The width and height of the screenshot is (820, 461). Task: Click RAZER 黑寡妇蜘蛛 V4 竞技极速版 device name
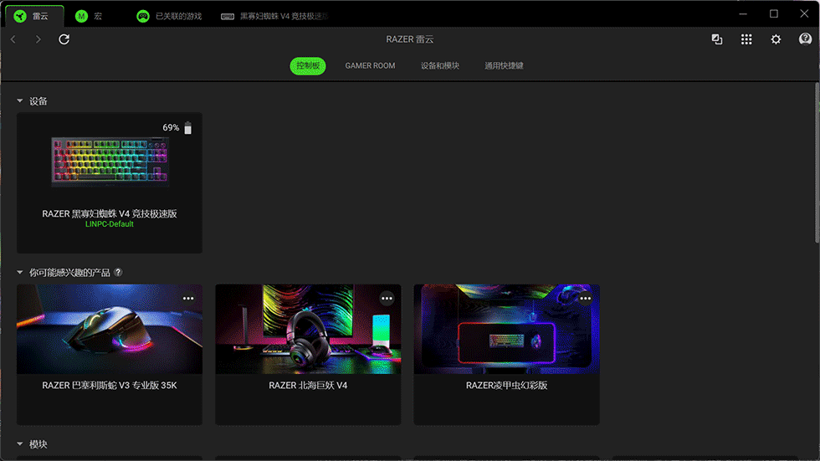tap(110, 213)
